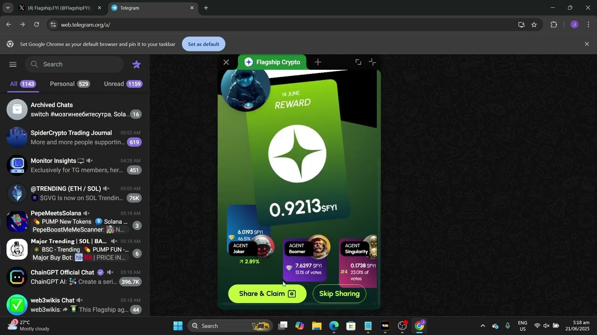Toggle mini app fullscreen icon

pyautogui.click(x=358, y=62)
